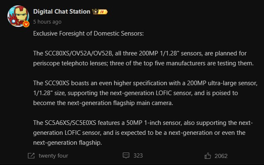
Task: Click the "SCC80XS/OV52A/OV52B" model text
Action: [x=78, y=54]
